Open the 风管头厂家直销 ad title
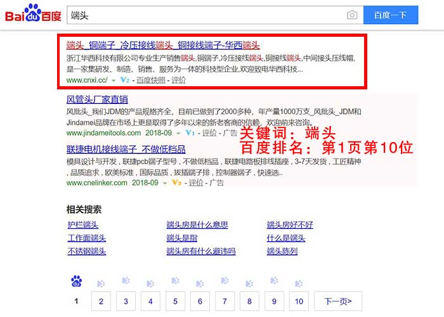The width and height of the screenshot is (444, 317). [97, 100]
